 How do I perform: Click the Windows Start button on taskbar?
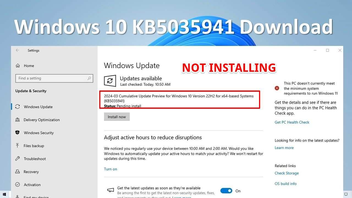point(5,195)
